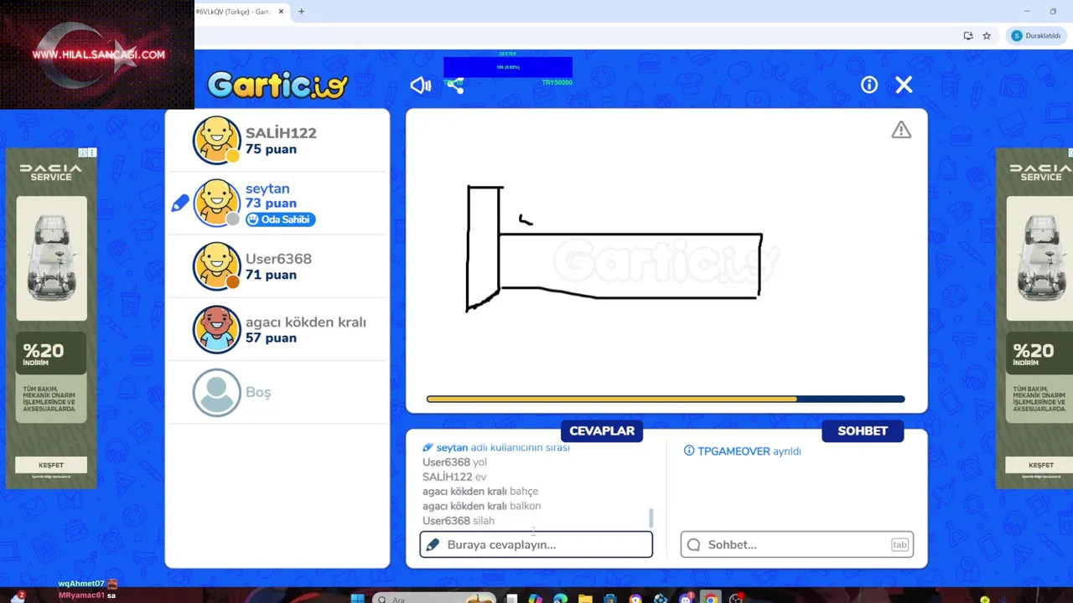
Task: Switch to the SOHBET tab
Action: coord(863,430)
